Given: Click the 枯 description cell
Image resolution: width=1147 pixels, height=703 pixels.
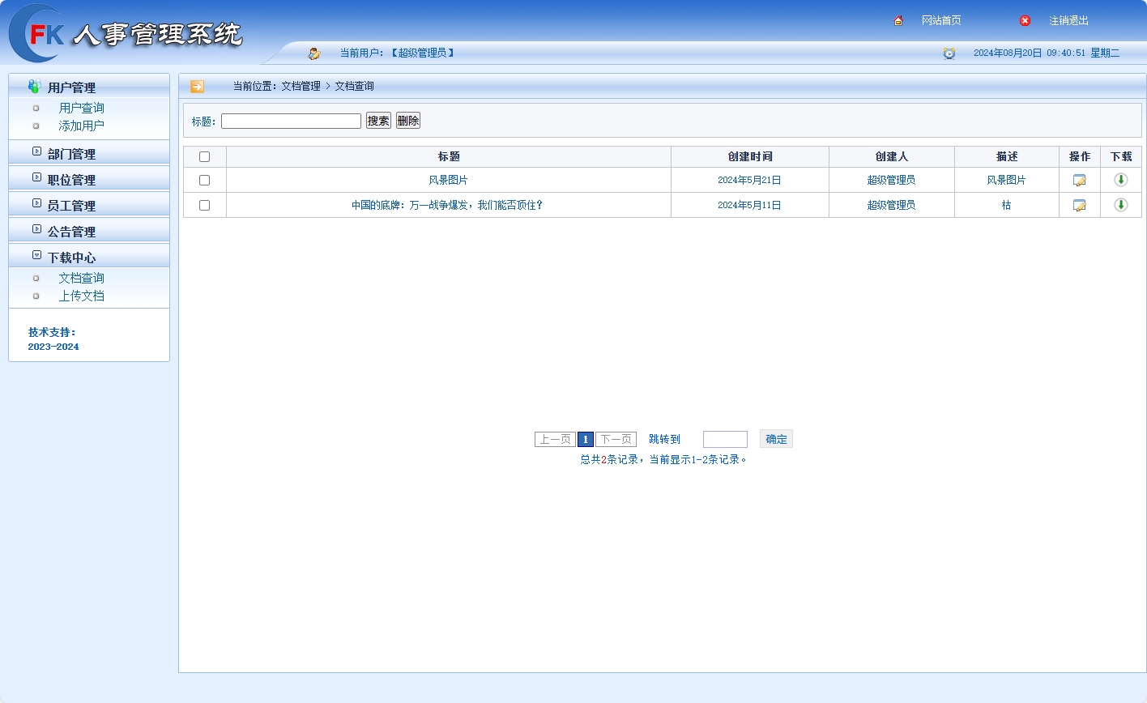Looking at the screenshot, I should 1006,205.
